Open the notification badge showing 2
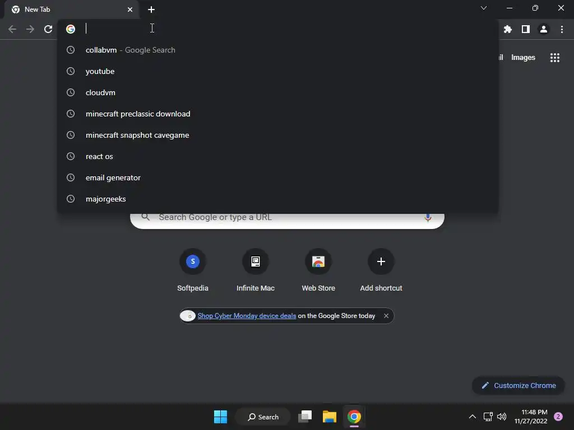This screenshot has width=574, height=430. tap(558, 417)
